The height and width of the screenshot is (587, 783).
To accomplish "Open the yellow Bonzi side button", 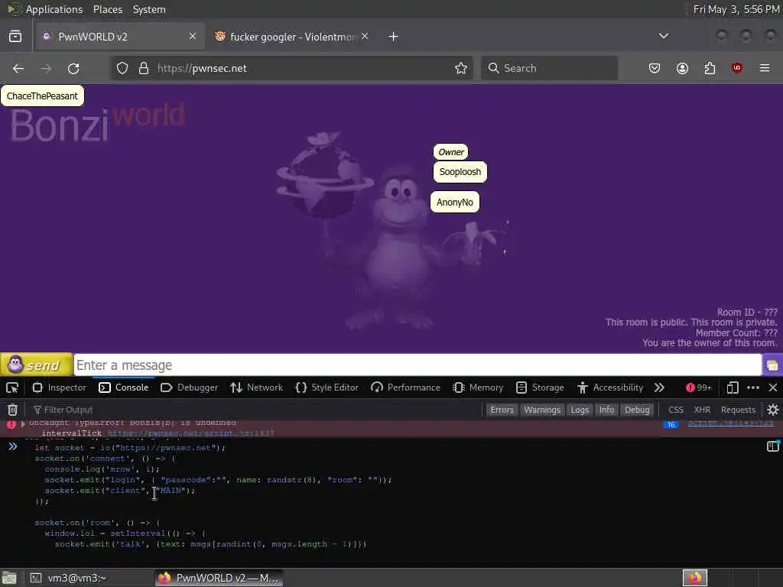I will (772, 365).
